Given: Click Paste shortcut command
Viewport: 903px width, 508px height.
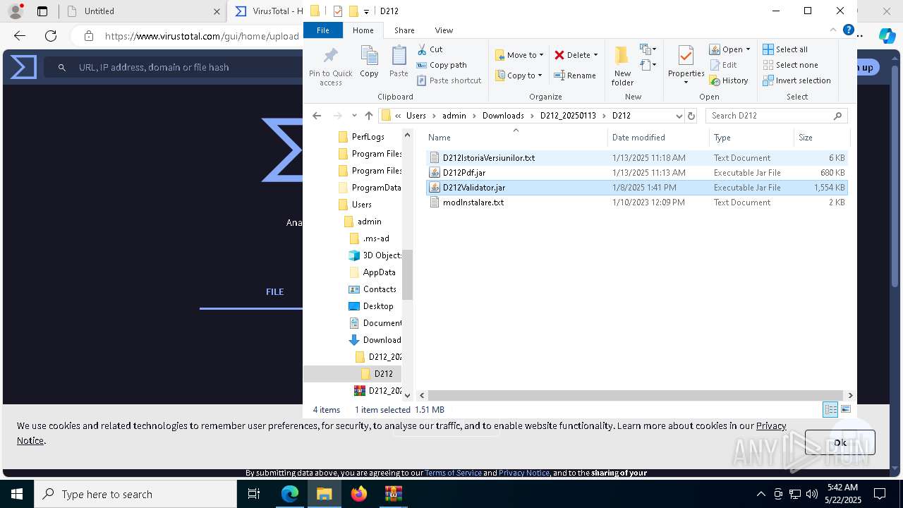Looking at the screenshot, I should 449,80.
